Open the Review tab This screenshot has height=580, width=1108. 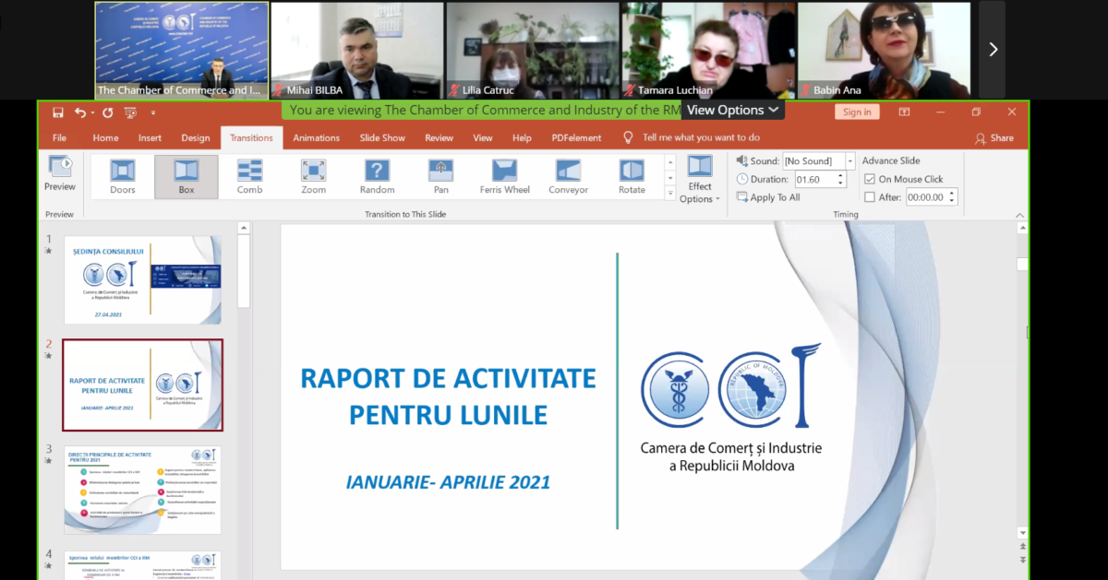(439, 137)
